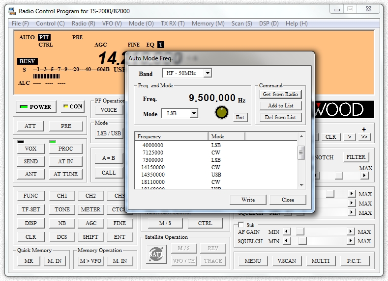Select the 18110000 CW list row
The height and width of the screenshot is (281, 388).
coord(216,182)
